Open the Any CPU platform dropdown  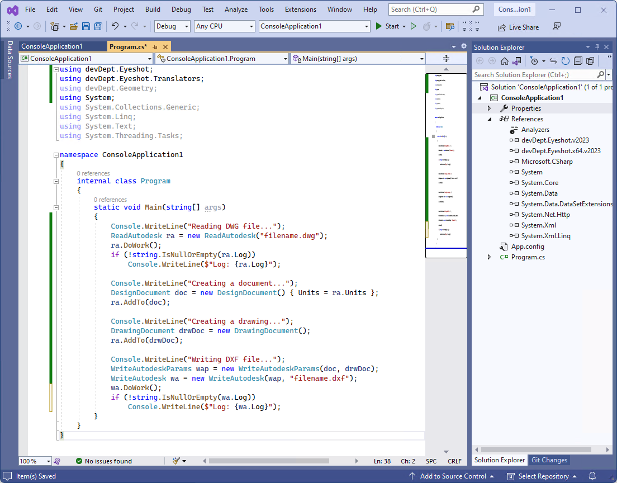pos(224,26)
